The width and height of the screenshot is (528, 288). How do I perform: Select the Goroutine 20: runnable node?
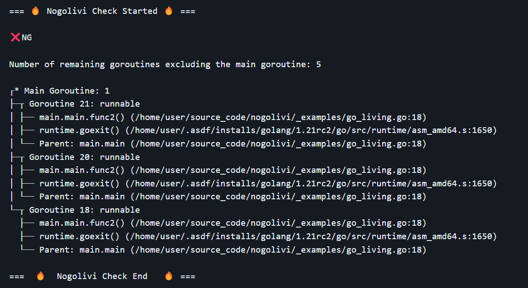pos(84,157)
